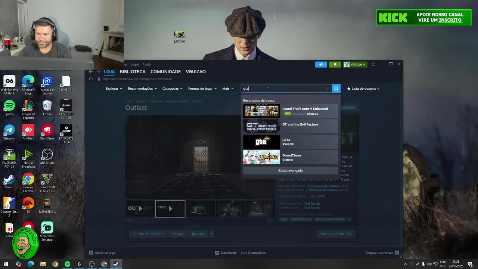Clear the search field with the X
The image size is (478, 269).
(328, 89)
